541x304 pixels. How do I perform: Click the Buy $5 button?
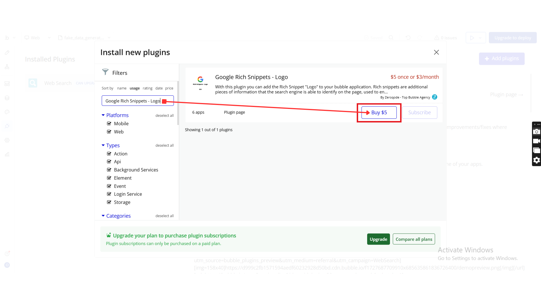(x=379, y=113)
